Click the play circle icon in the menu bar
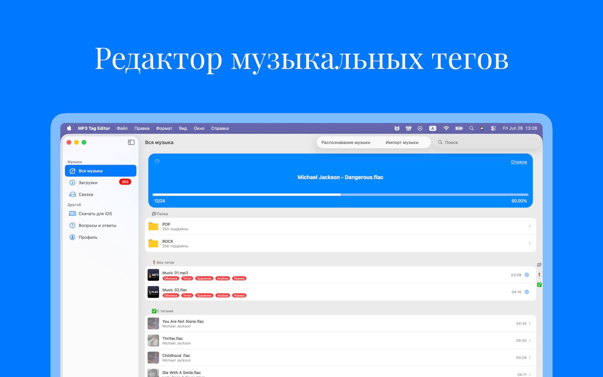This screenshot has width=603, height=377. [420, 129]
